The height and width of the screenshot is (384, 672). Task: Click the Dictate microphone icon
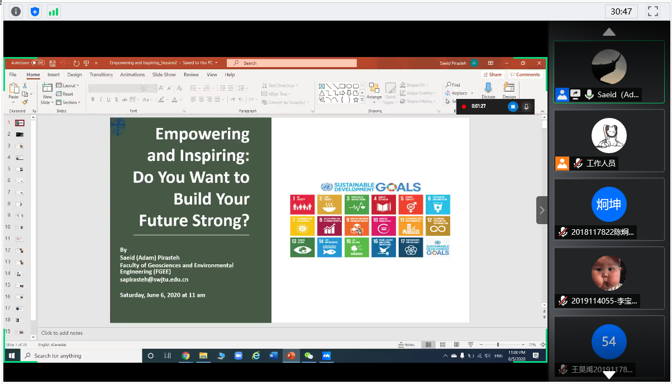tap(488, 88)
